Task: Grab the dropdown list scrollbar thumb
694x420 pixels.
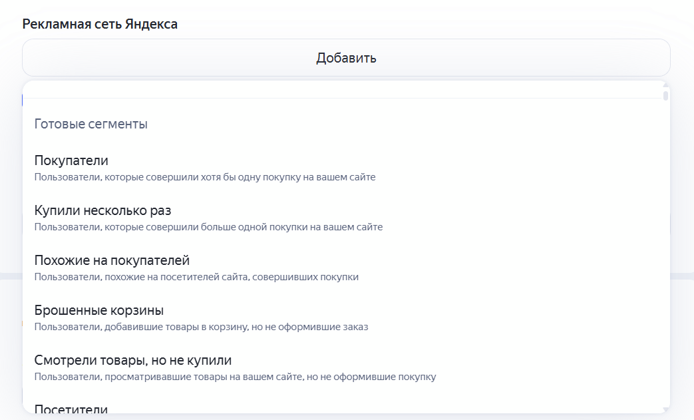Action: tap(665, 95)
